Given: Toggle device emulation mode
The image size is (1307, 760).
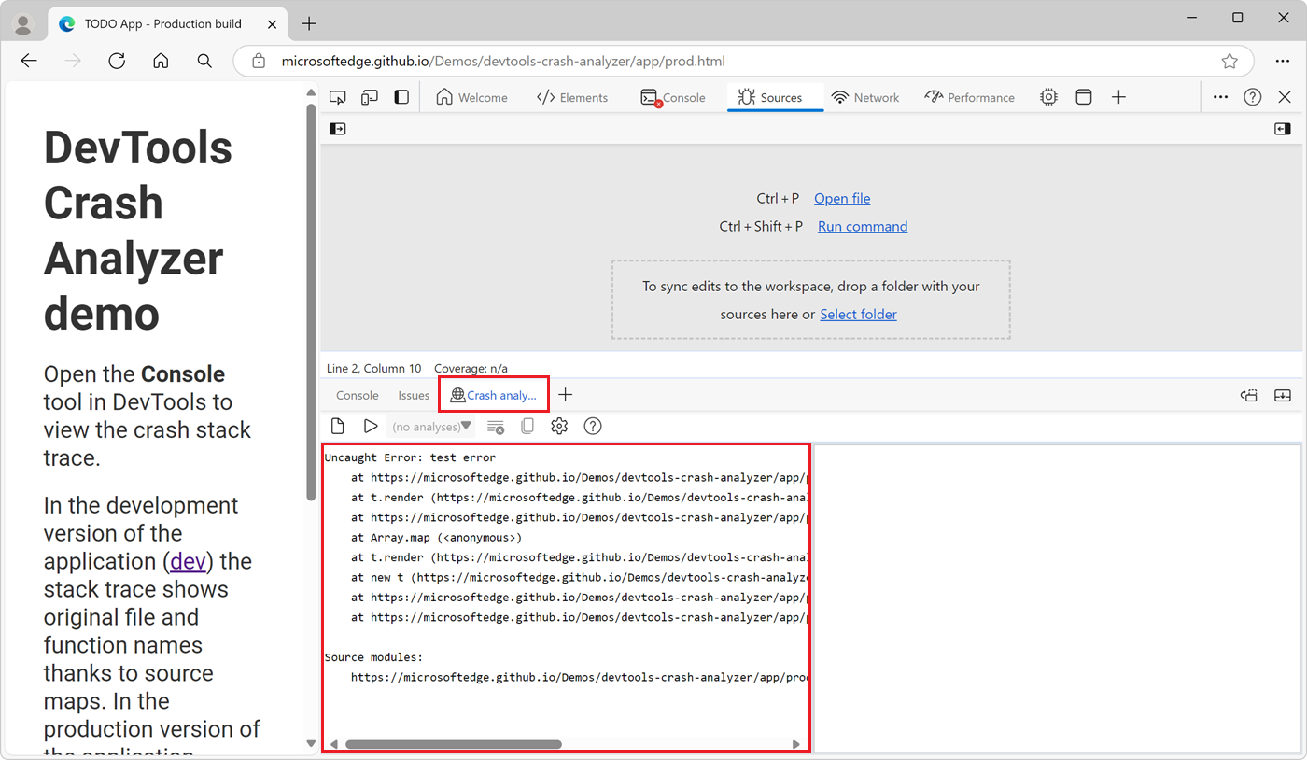Looking at the screenshot, I should [369, 96].
